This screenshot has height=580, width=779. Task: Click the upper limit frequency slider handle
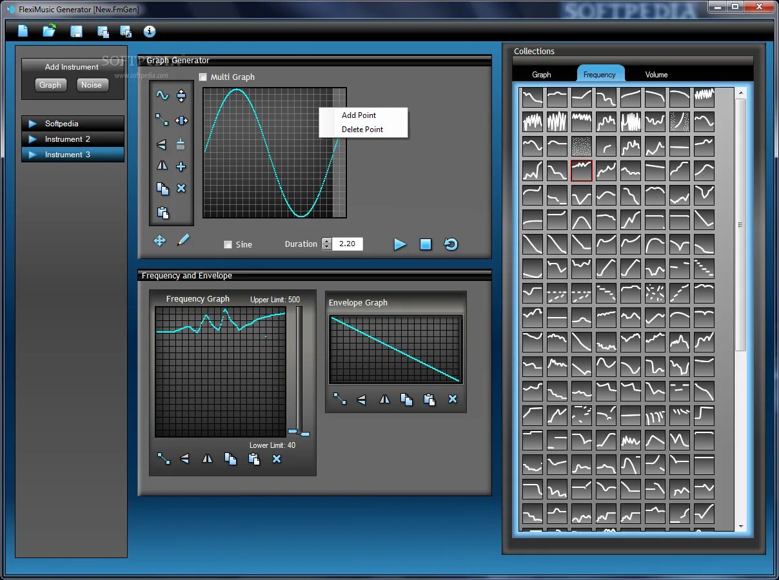click(x=293, y=430)
